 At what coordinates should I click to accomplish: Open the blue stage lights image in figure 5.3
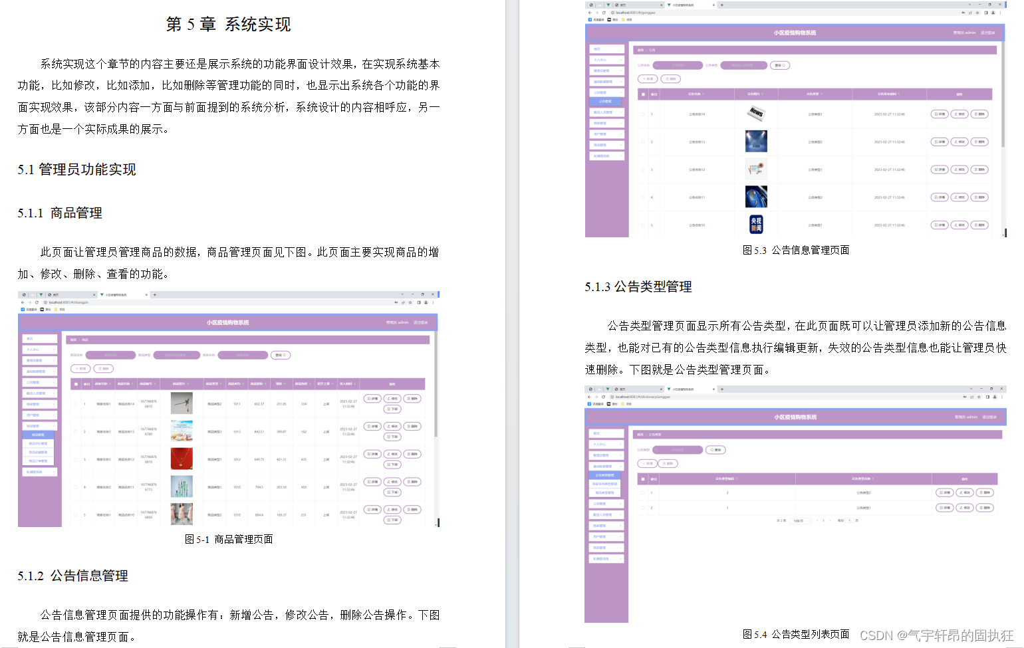(x=756, y=141)
